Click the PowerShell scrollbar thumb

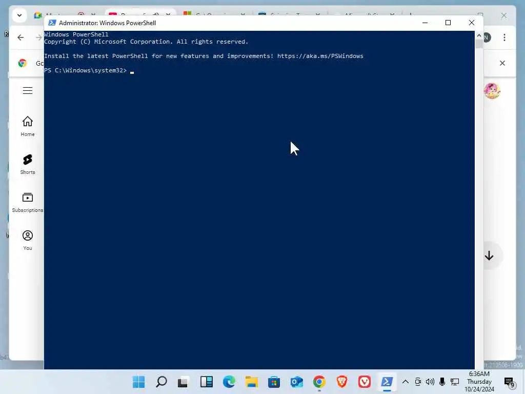point(479,44)
